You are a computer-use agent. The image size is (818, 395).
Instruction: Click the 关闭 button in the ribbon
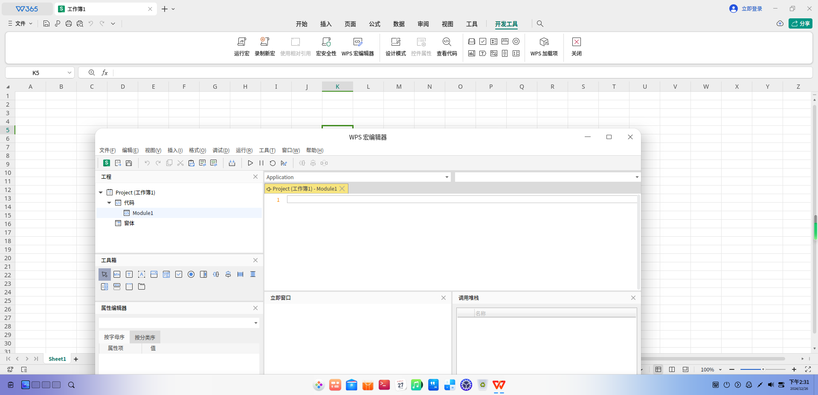click(x=577, y=46)
